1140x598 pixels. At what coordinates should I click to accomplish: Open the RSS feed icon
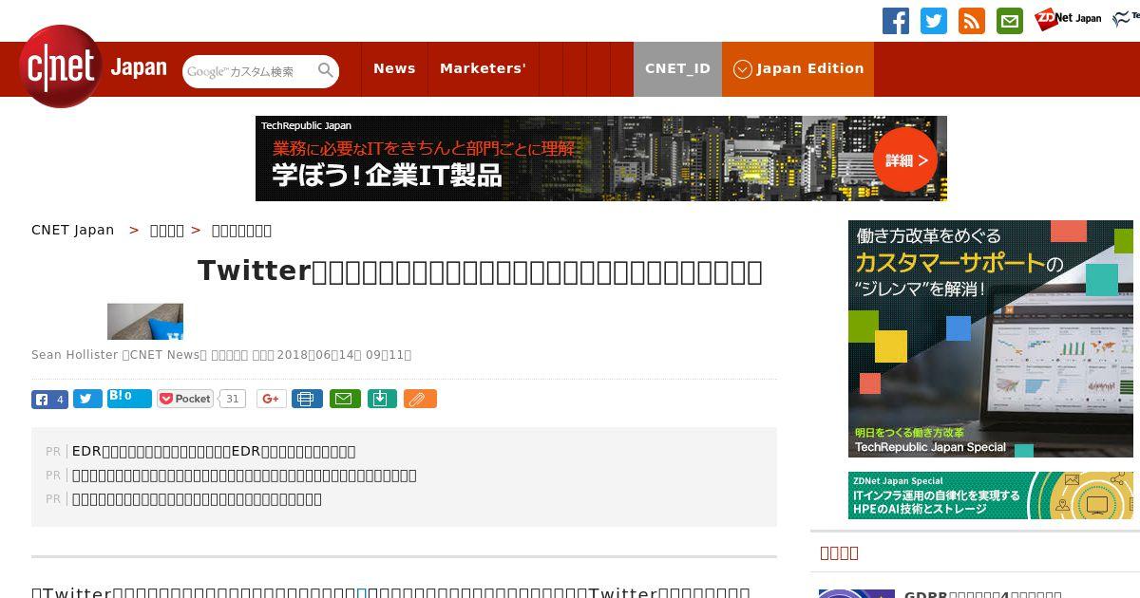click(972, 21)
